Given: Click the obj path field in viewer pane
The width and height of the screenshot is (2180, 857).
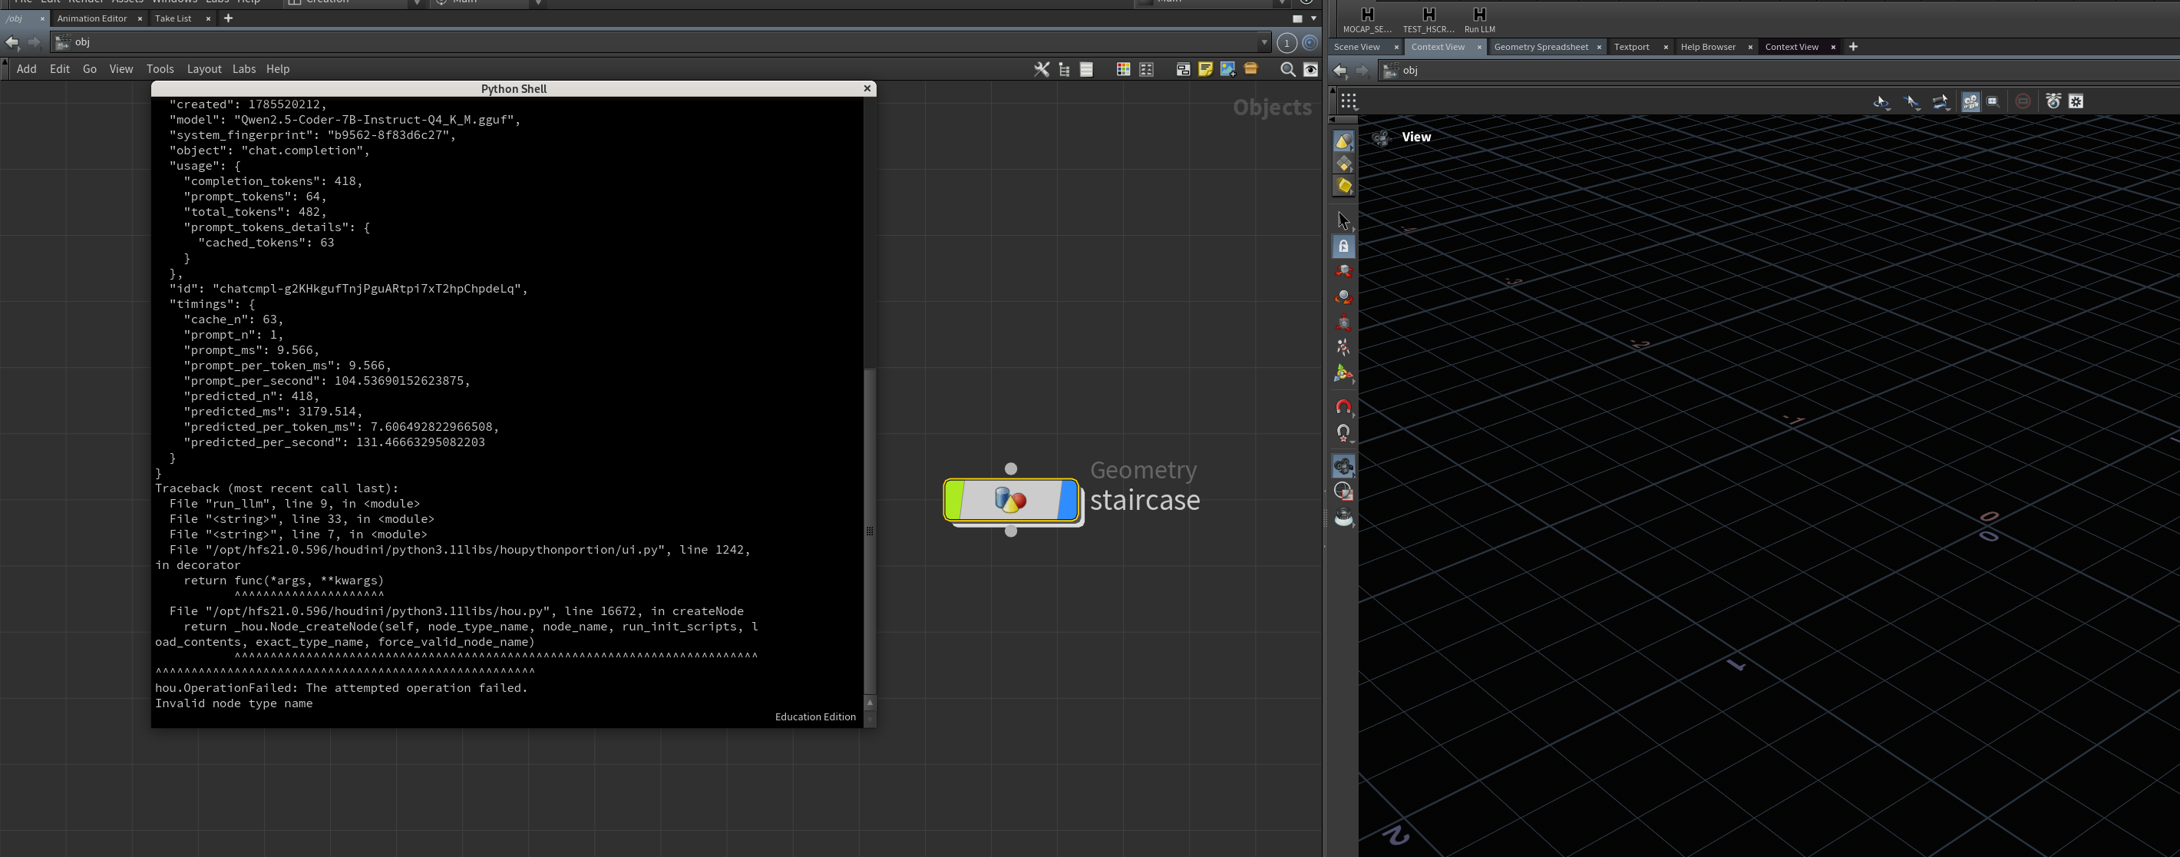Looking at the screenshot, I should point(1777,71).
